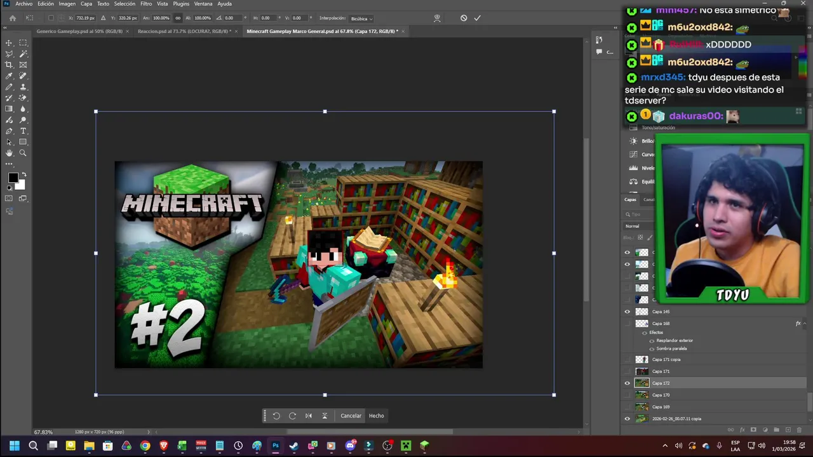Select the Lasso tool
This screenshot has height=457, width=813.
tap(9, 54)
